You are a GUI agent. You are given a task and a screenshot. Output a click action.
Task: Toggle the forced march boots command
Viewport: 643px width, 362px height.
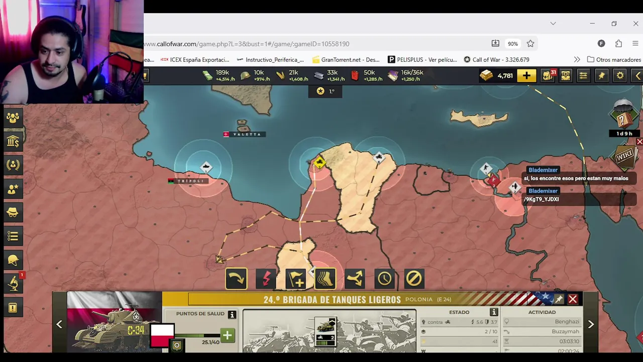[325, 279]
